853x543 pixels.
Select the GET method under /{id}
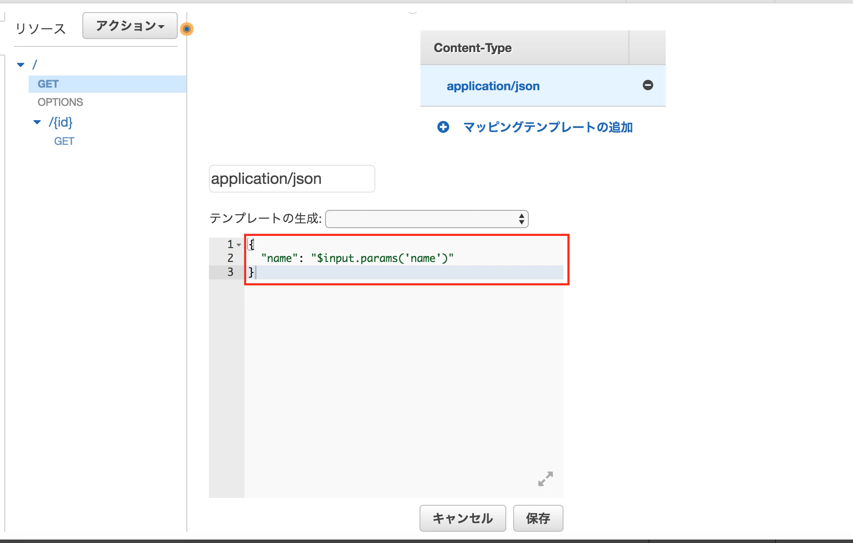(x=64, y=141)
